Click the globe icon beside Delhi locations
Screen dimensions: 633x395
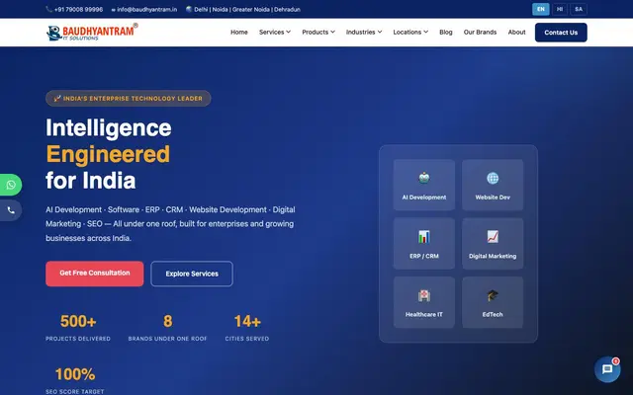tap(189, 9)
